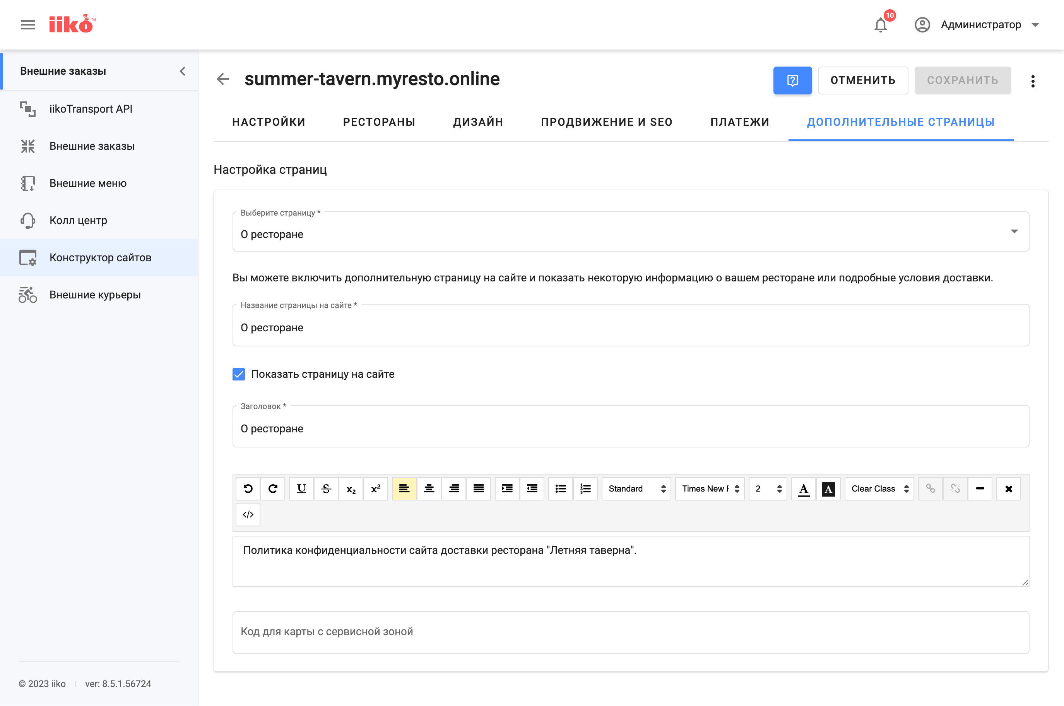Justify text in editor
The height and width of the screenshot is (706, 1064).
479,488
